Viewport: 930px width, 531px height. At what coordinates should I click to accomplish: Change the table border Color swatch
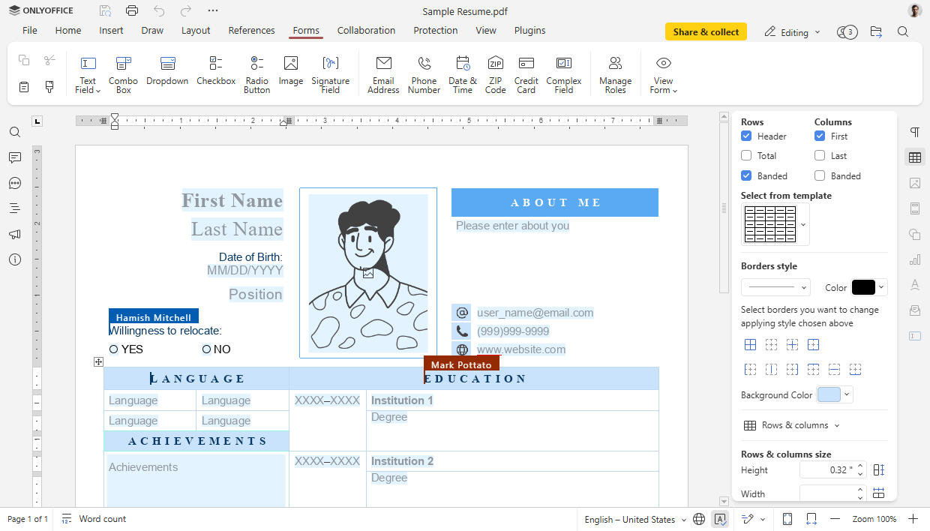(x=868, y=286)
